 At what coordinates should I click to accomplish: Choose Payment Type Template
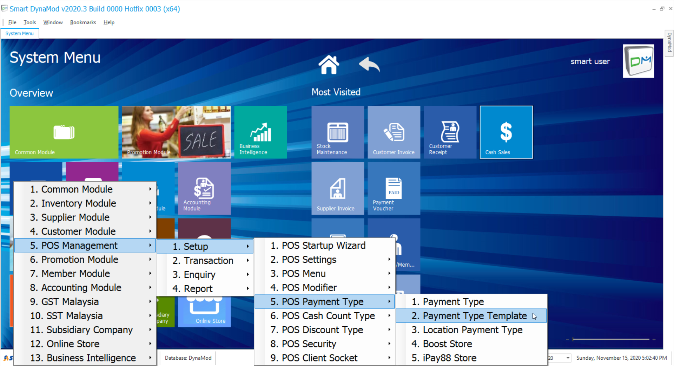471,315
